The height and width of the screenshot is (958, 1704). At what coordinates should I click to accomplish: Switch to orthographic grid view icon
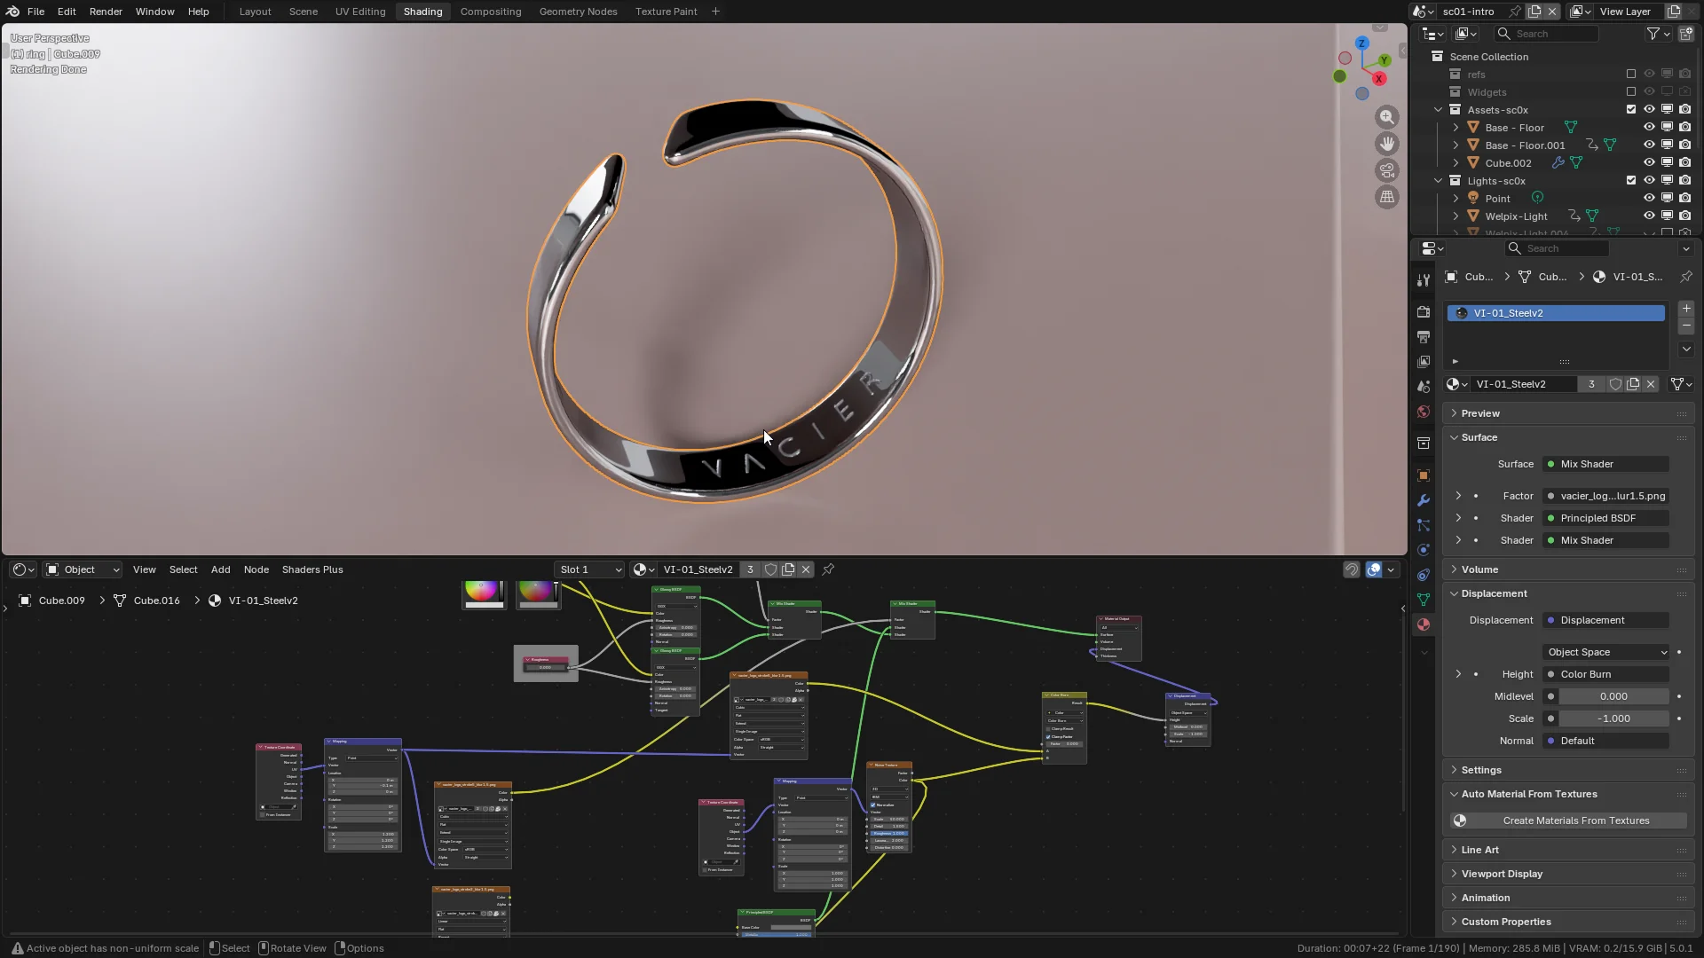pos(1386,197)
